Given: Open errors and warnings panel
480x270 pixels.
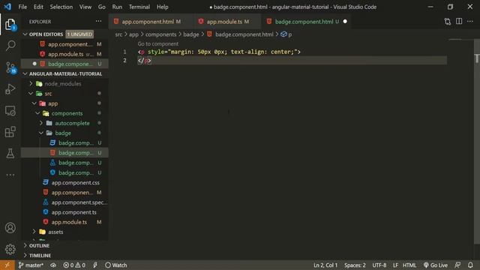Looking at the screenshot, I should [x=74, y=265].
